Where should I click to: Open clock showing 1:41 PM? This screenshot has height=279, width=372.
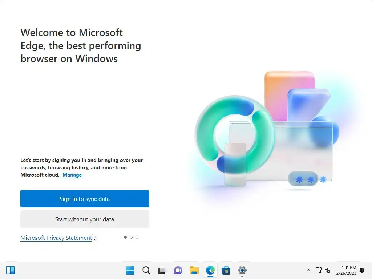tap(346, 270)
